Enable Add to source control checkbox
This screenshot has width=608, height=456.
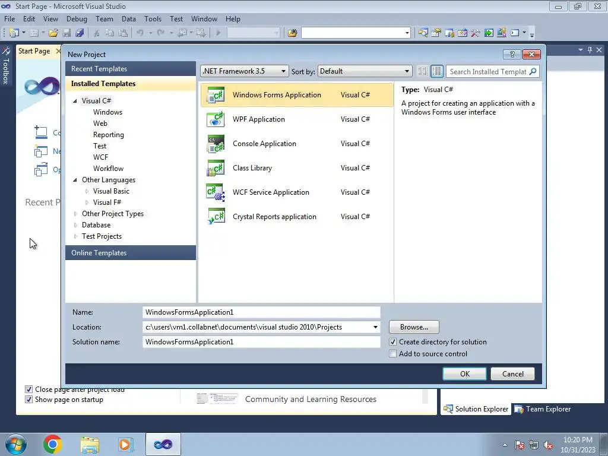393,354
